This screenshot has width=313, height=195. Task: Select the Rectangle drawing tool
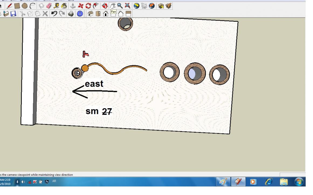pos(17,6)
